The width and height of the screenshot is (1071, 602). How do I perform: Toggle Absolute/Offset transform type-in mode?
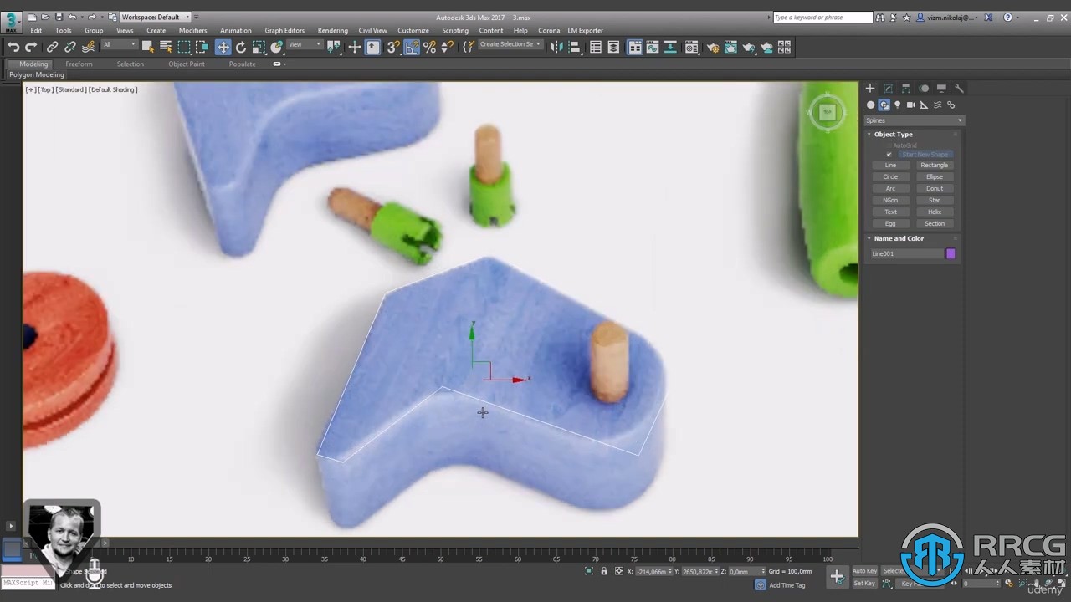coord(619,571)
